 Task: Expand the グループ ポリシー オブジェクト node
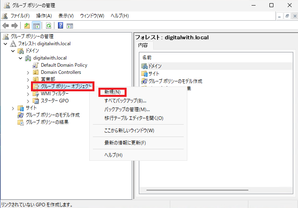28,87
